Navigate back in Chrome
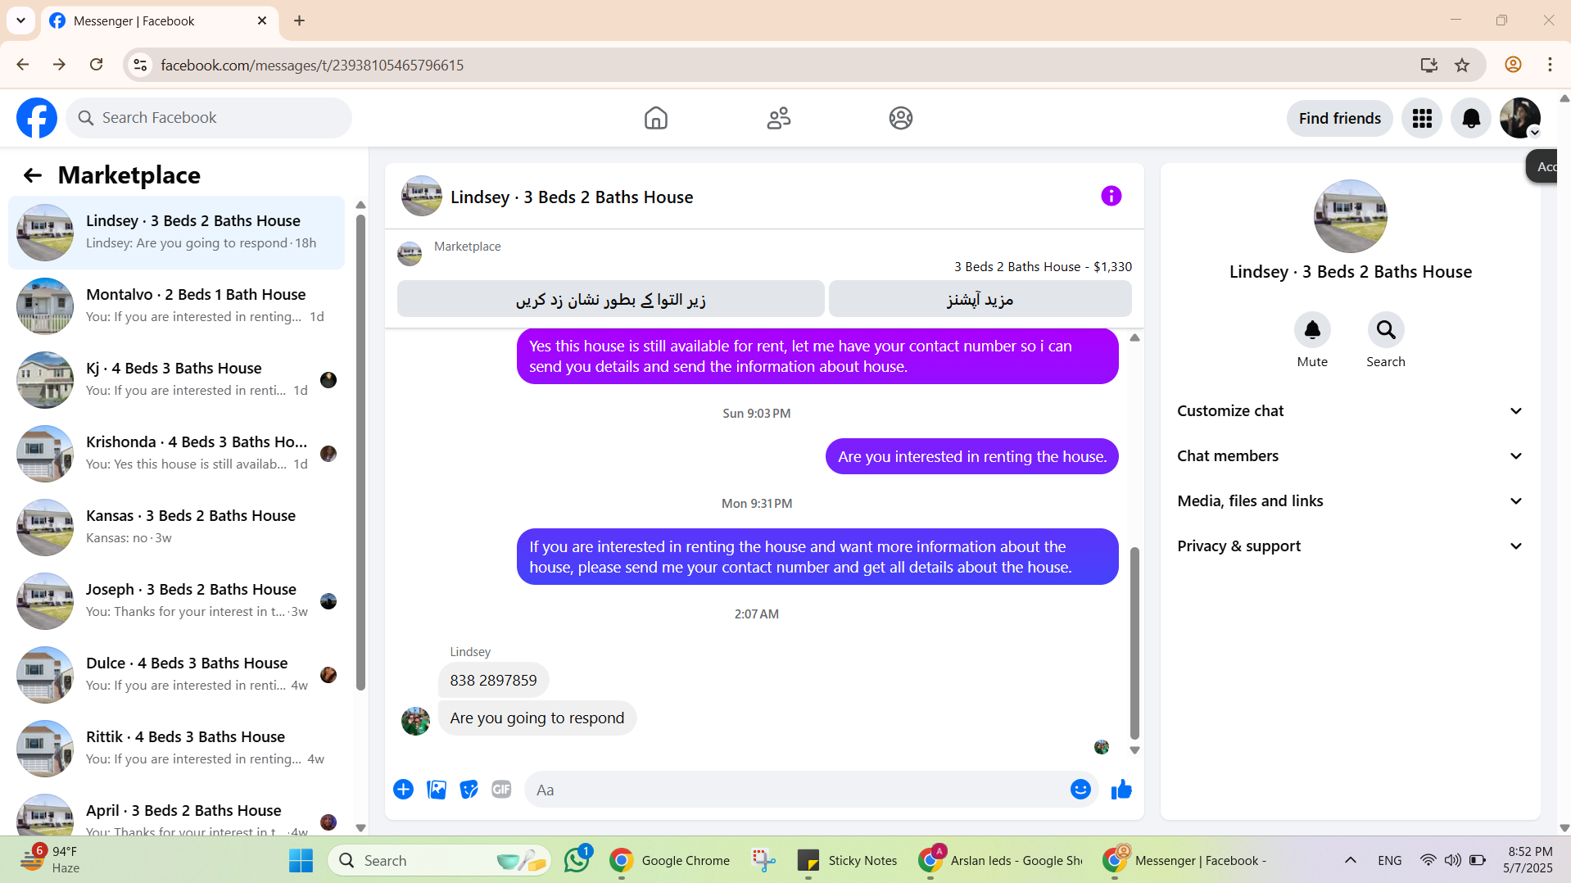This screenshot has width=1571, height=883. [23, 65]
